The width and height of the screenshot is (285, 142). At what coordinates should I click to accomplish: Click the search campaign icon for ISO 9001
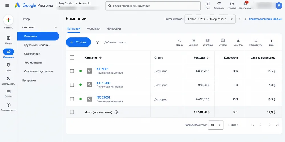click(x=89, y=71)
